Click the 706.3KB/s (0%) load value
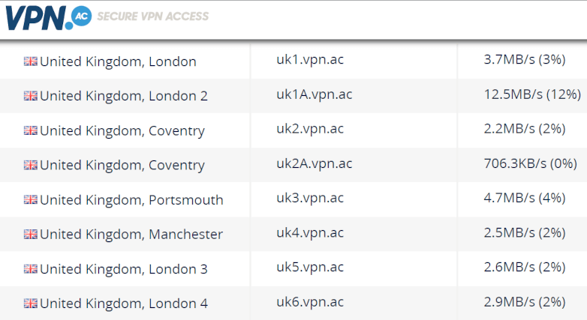The height and width of the screenshot is (320, 587). point(530,163)
